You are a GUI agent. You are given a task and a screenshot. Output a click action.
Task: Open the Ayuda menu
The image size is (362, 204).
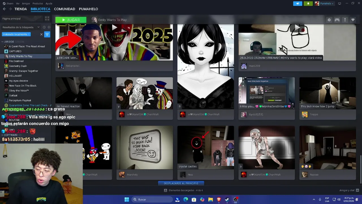[49, 3]
